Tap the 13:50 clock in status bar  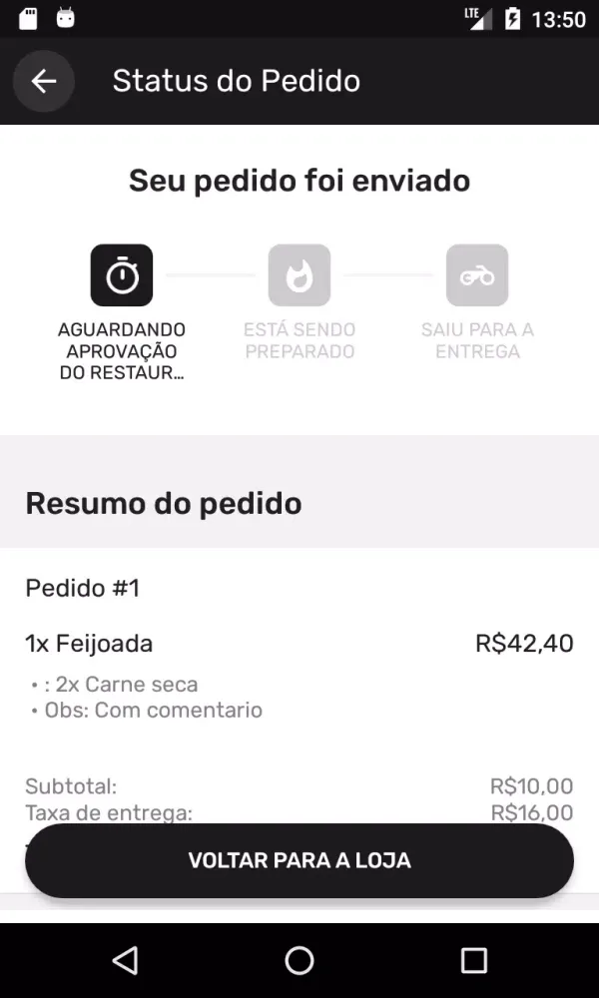click(x=558, y=19)
